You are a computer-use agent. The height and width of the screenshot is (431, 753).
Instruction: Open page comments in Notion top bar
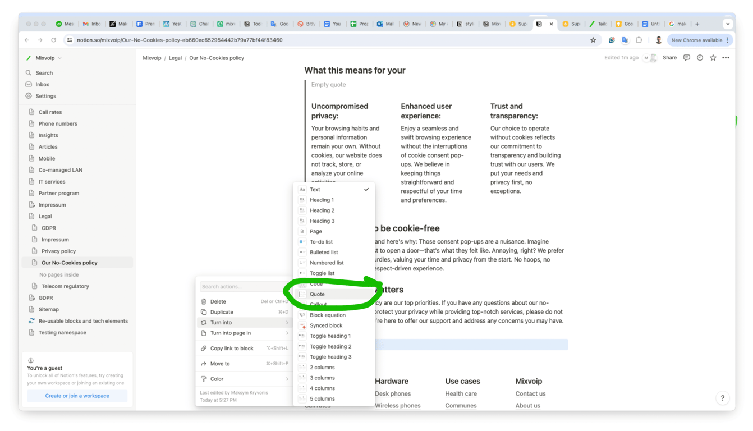[687, 58]
